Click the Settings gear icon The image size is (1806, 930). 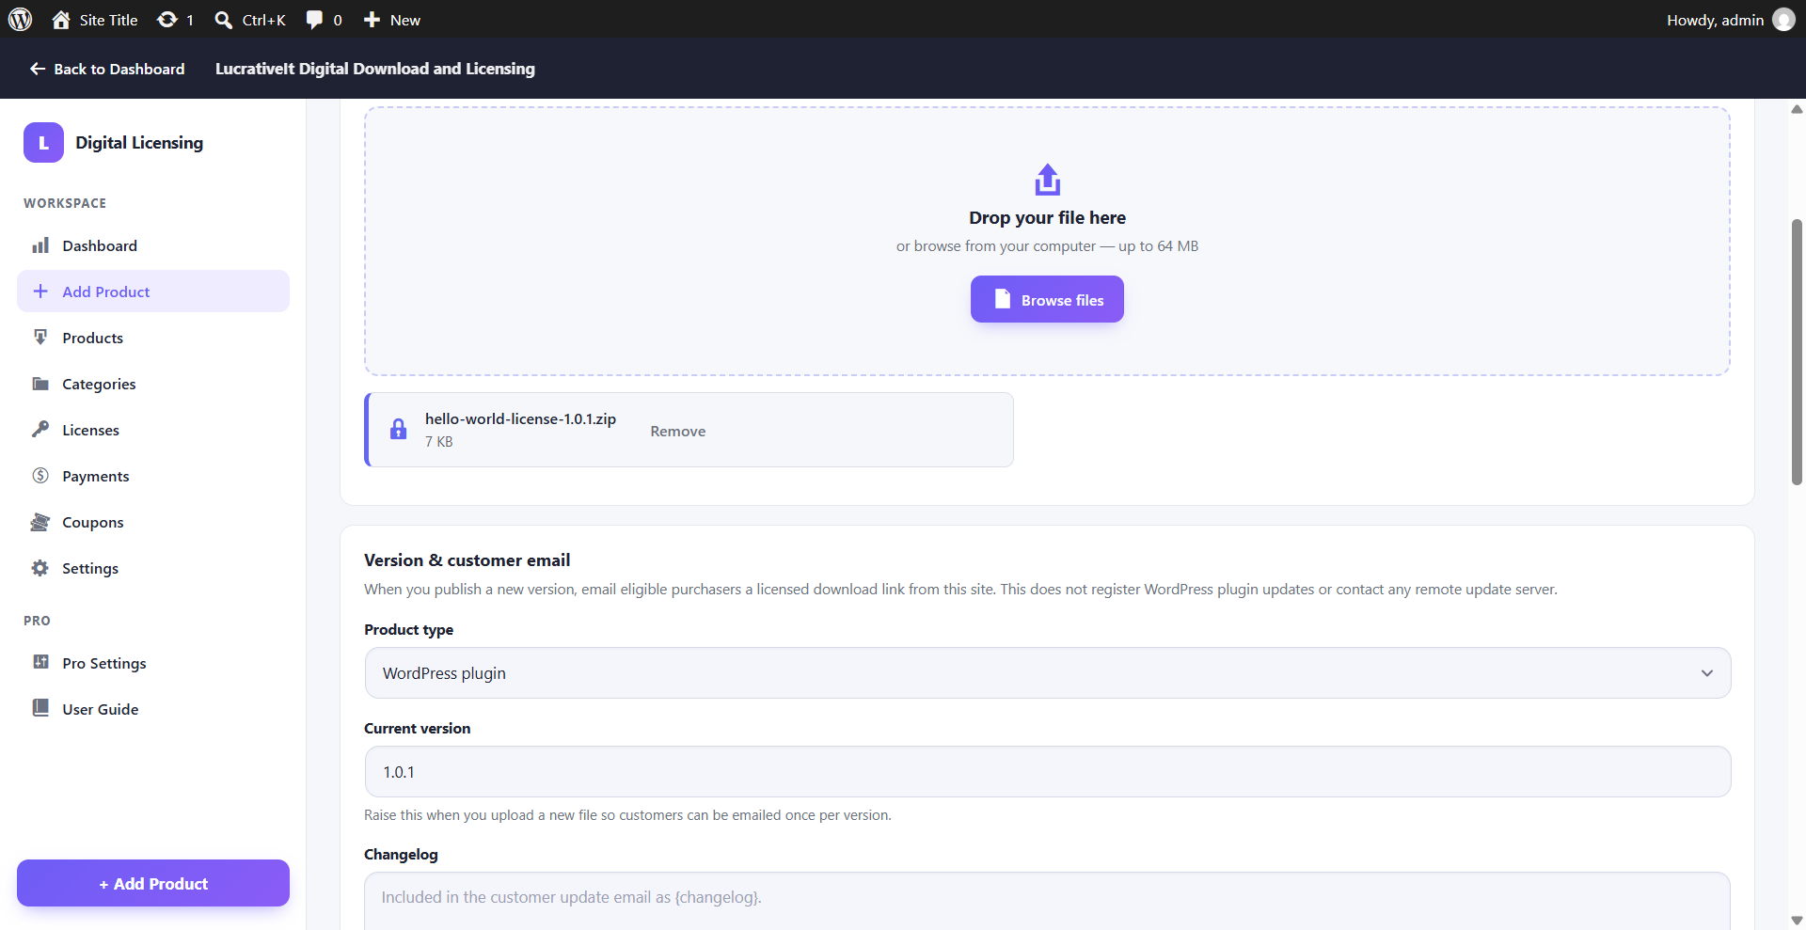pos(40,568)
